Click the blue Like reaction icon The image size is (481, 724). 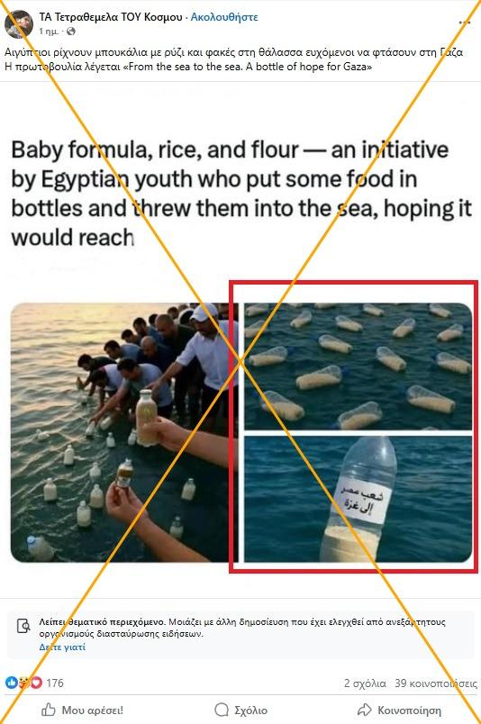pyautogui.click(x=11, y=683)
